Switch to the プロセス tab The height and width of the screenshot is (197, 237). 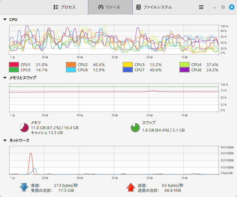click(64, 7)
